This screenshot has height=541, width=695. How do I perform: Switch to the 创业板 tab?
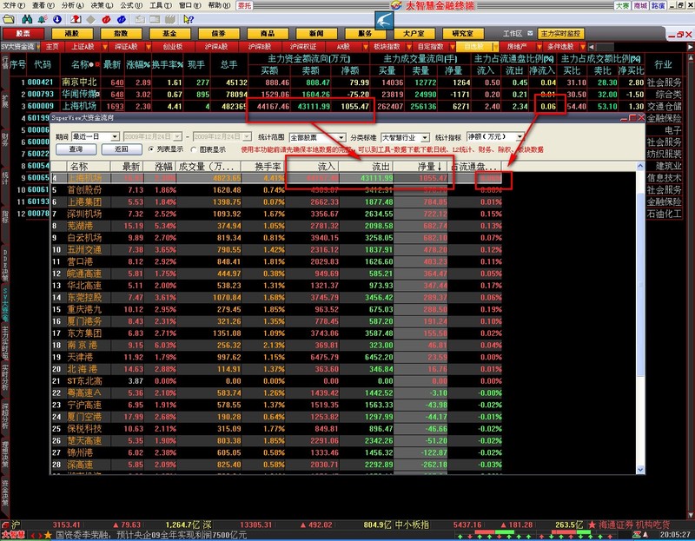(x=173, y=47)
